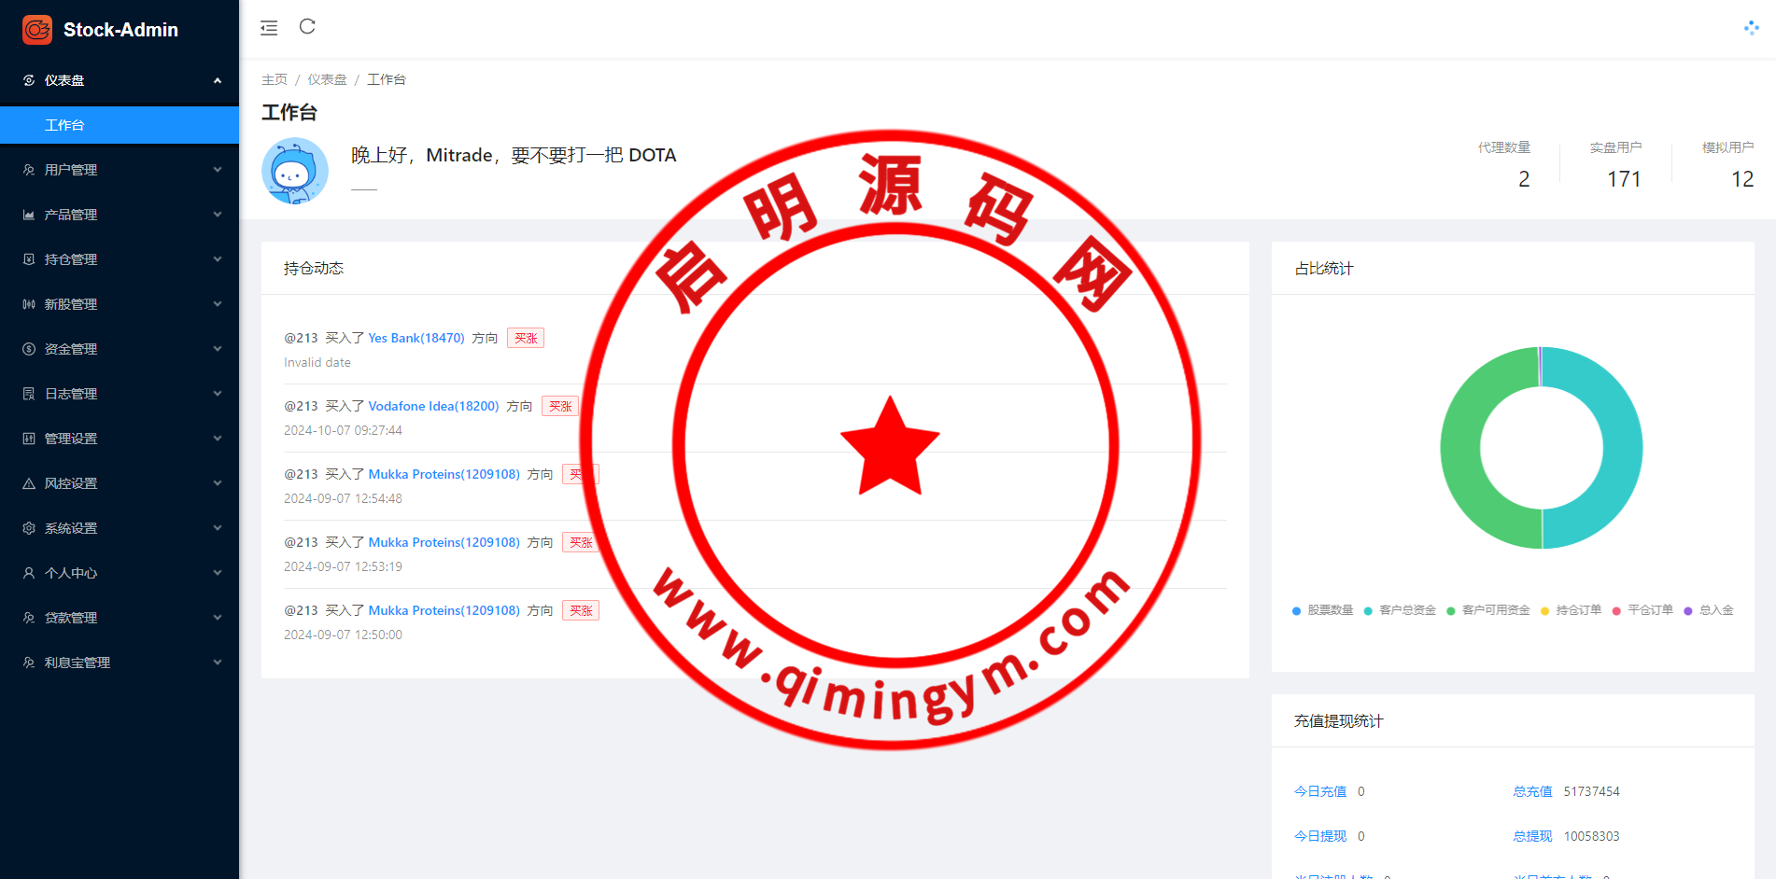The width and height of the screenshot is (1776, 879).
Task: Click the 风控设置 warning triangle icon
Action: [29, 483]
